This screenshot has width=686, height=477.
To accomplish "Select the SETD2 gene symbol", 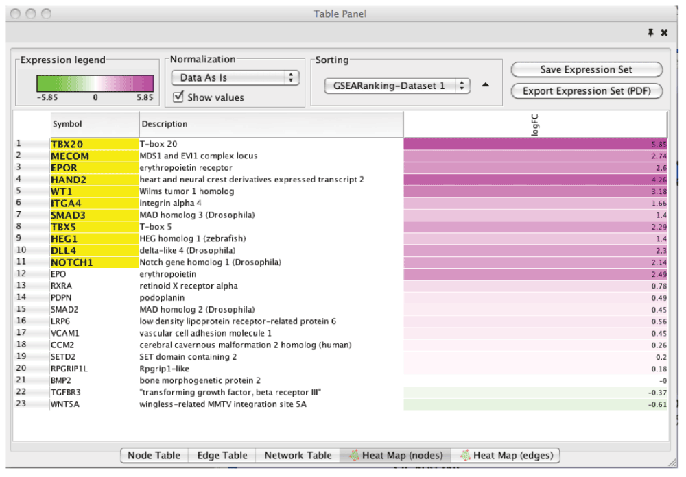I will (x=63, y=357).
